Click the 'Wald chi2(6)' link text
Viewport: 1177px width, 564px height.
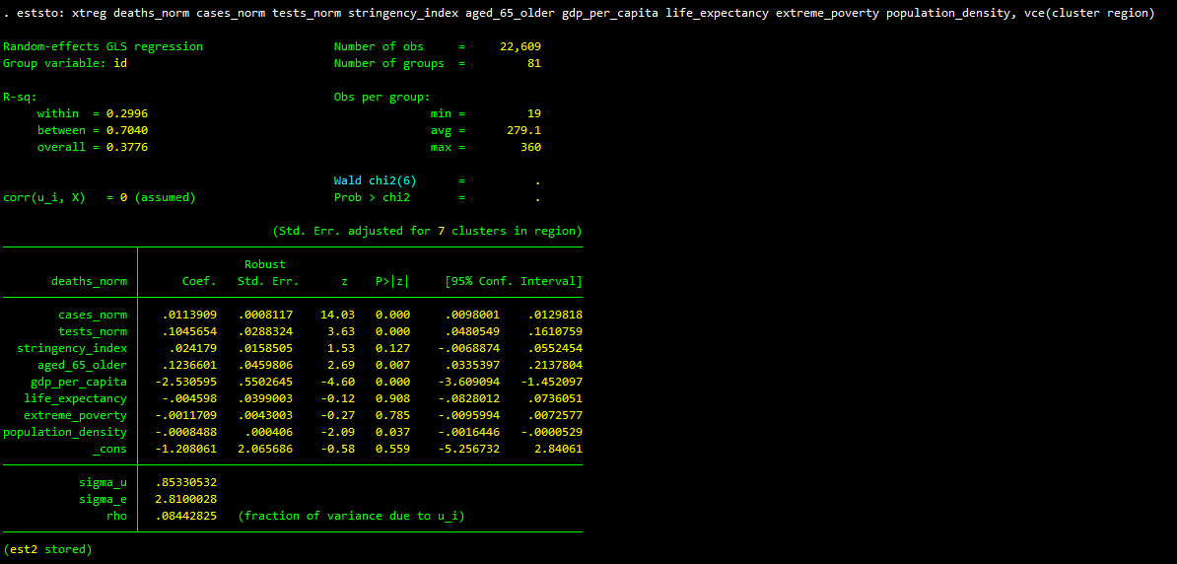(x=375, y=181)
